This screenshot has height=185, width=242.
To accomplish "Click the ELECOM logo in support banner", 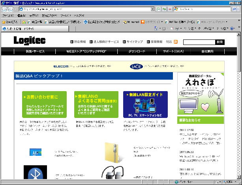I will pyautogui.click(x=61, y=66).
